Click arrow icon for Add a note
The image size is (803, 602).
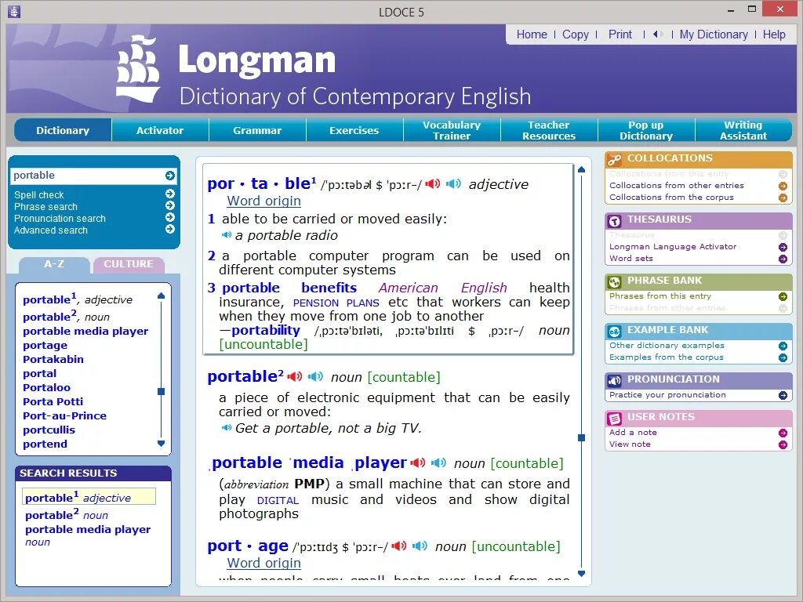click(x=783, y=433)
